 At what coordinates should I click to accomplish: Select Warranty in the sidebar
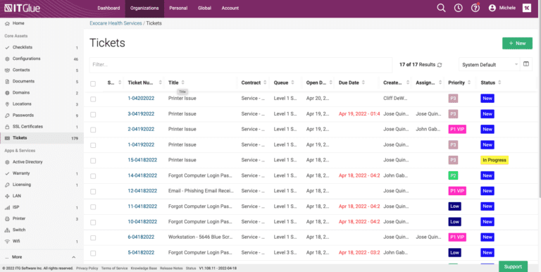21,173
